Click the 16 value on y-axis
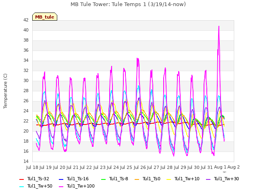 pos(26,151)
